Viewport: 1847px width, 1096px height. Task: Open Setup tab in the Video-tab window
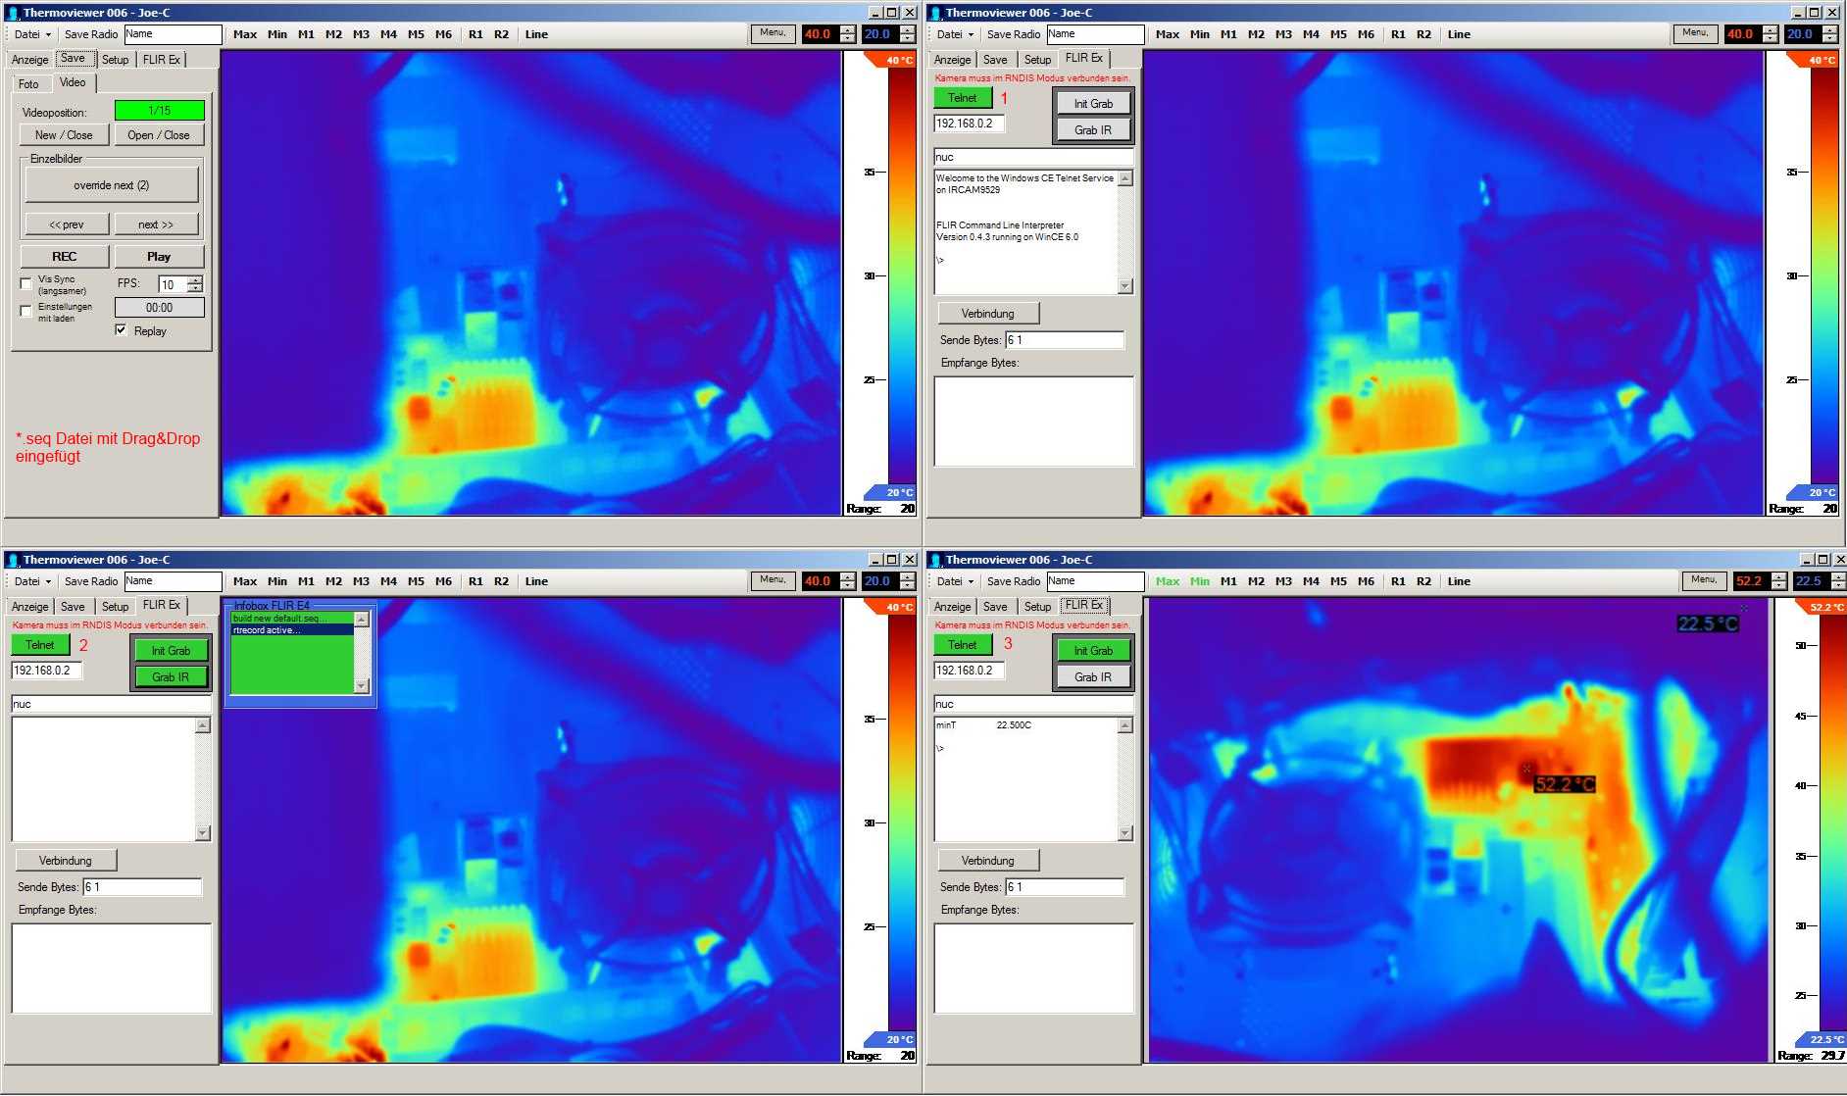tap(115, 60)
